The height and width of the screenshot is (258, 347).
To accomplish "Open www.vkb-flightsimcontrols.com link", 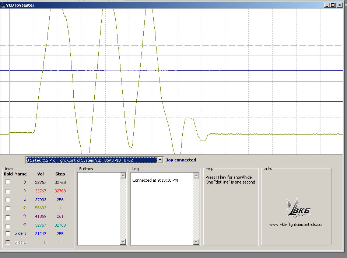I will tap(297, 224).
